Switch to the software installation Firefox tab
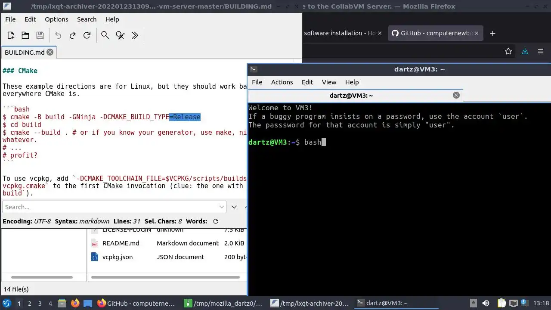551x310 pixels. pos(339,33)
